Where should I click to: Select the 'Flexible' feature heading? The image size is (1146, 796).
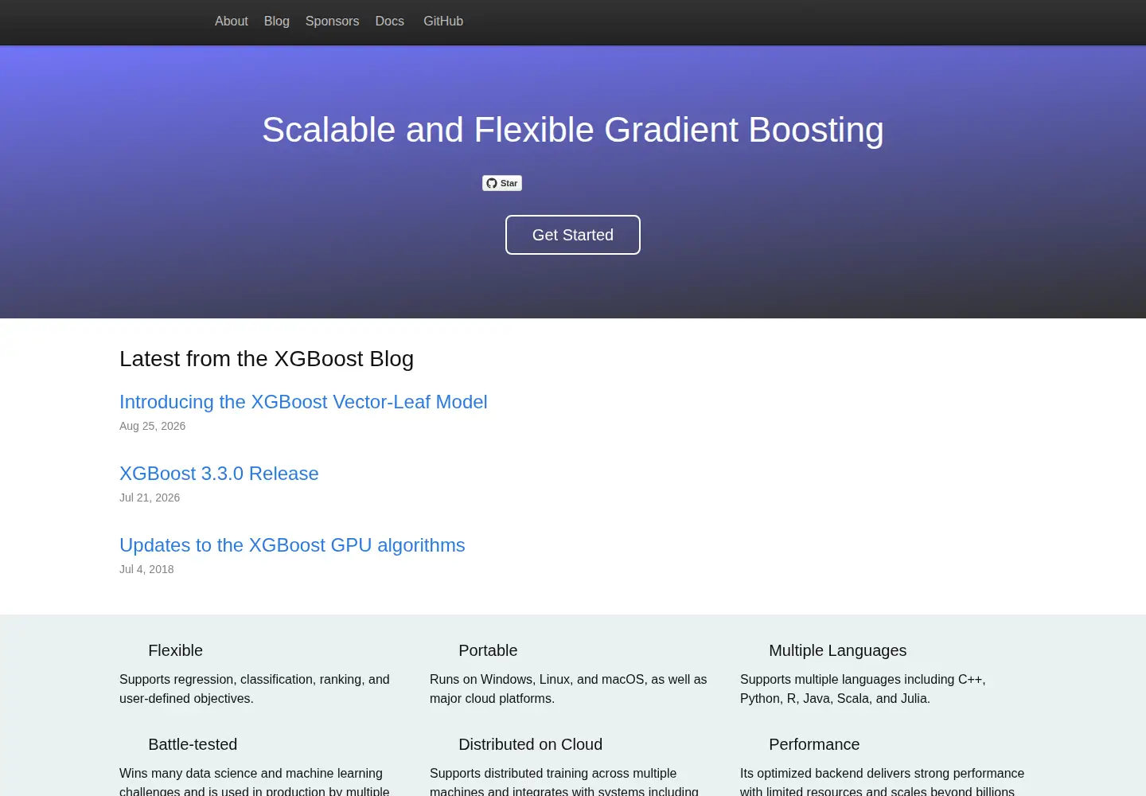click(175, 650)
